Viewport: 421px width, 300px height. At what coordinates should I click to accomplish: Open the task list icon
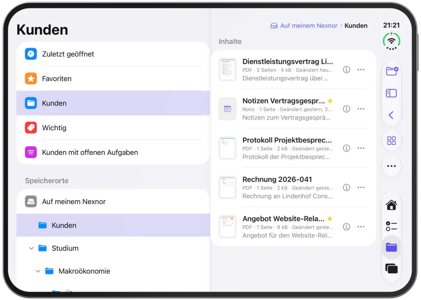point(392,226)
